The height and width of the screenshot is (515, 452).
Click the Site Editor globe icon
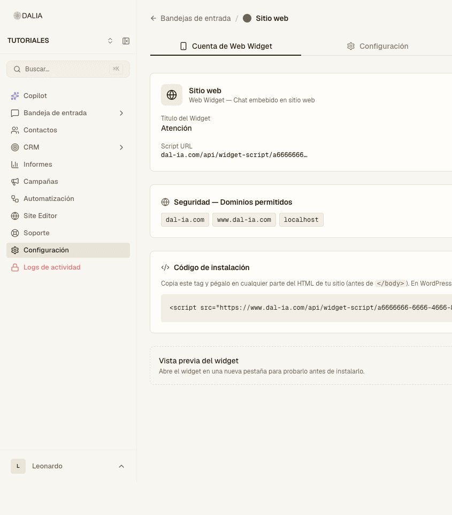click(x=15, y=216)
